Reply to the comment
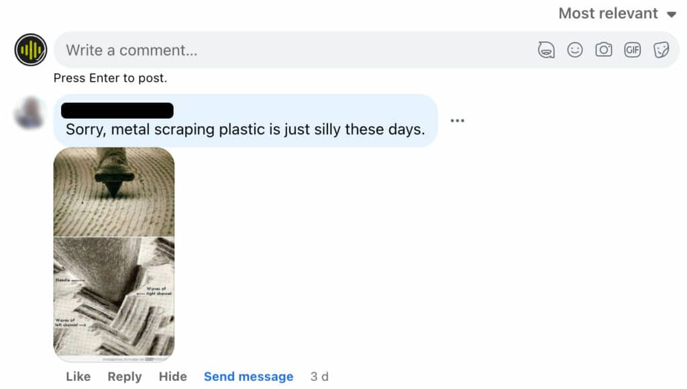This screenshot has width=687, height=389. coord(124,377)
